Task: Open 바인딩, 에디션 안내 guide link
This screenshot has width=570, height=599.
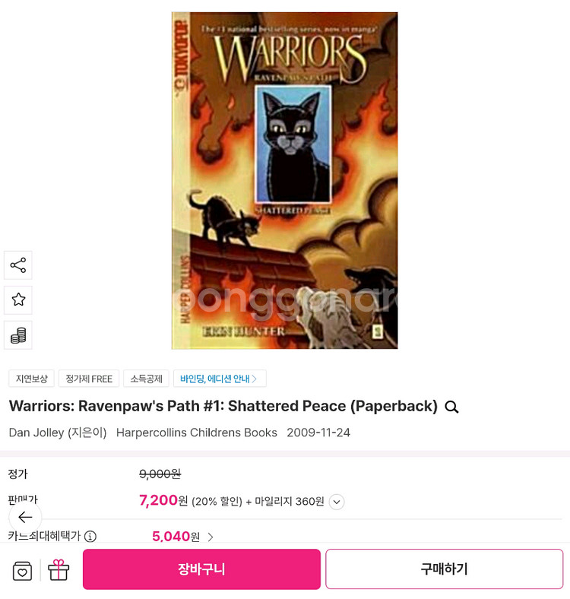Action: [x=220, y=379]
